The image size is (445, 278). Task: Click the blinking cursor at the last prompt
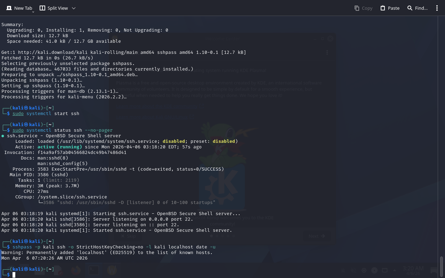(x=14, y=275)
